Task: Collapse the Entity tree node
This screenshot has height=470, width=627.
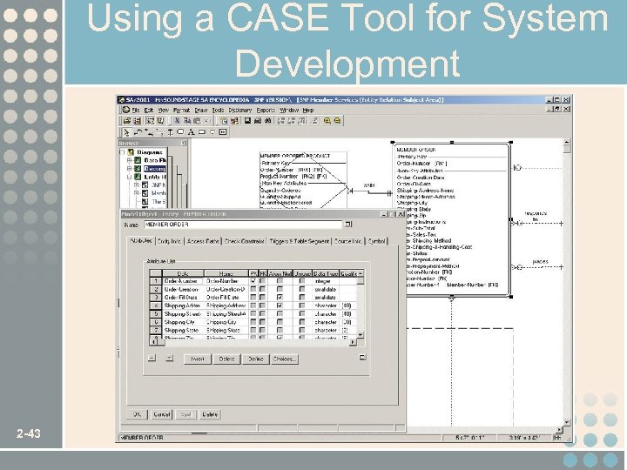Action: tap(129, 177)
